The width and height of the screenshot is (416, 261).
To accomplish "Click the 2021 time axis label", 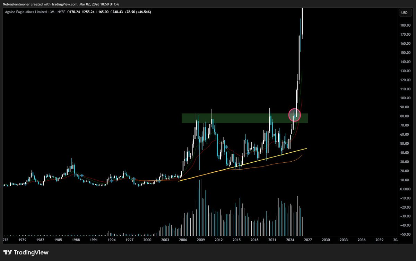I will pyautogui.click(x=272, y=240).
